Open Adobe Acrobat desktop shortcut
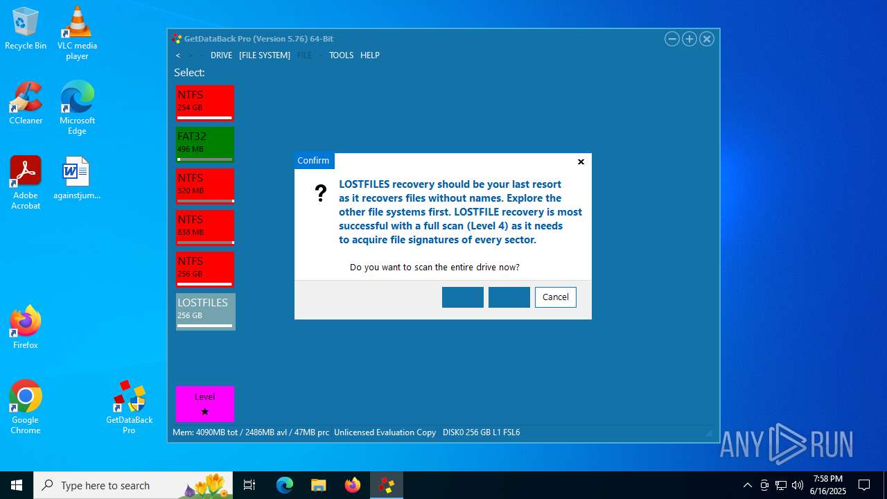This screenshot has height=499, width=887. tap(26, 182)
